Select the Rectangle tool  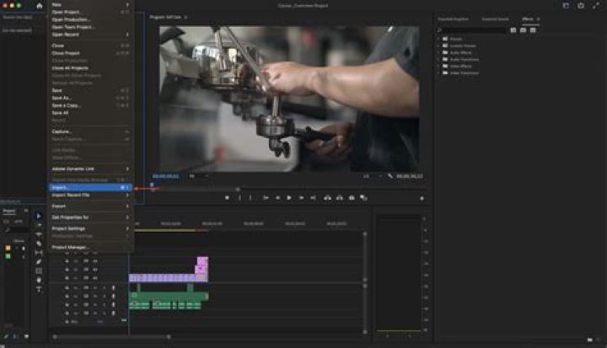pos(39,271)
